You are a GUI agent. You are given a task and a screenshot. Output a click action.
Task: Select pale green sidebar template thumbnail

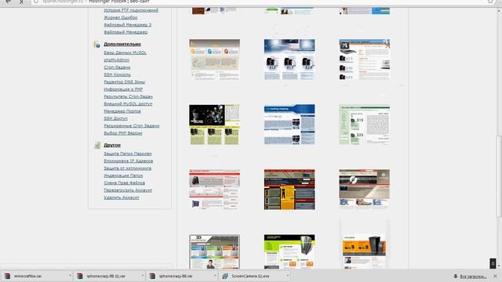[364, 125]
